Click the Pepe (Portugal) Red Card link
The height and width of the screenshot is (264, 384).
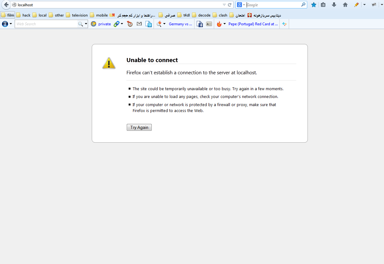click(x=253, y=24)
